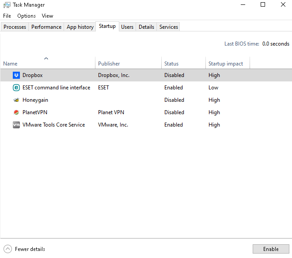This screenshot has width=292, height=258.
Task: Open the Options menu
Action: [x=27, y=16]
